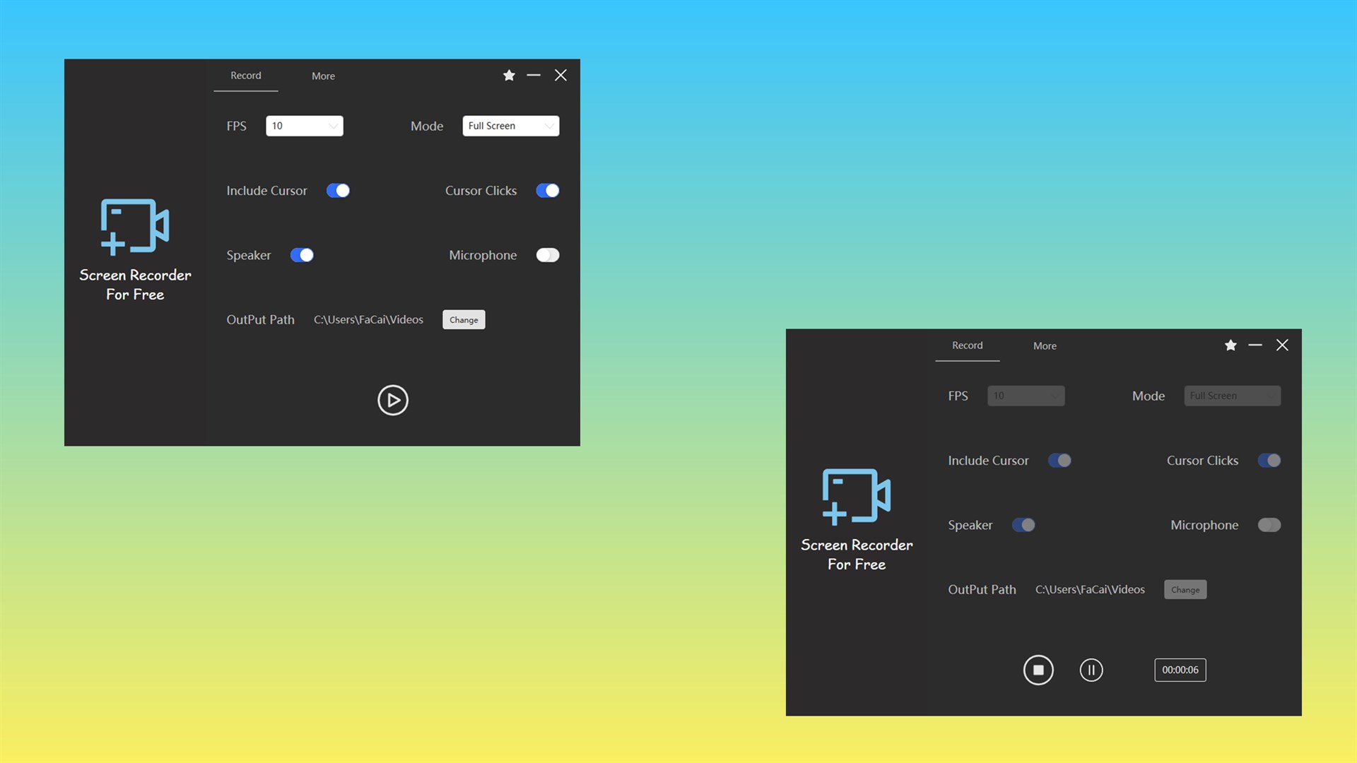Viewport: 1357px width, 763px height.
Task: Select the Record tab in the right window
Action: click(x=967, y=345)
